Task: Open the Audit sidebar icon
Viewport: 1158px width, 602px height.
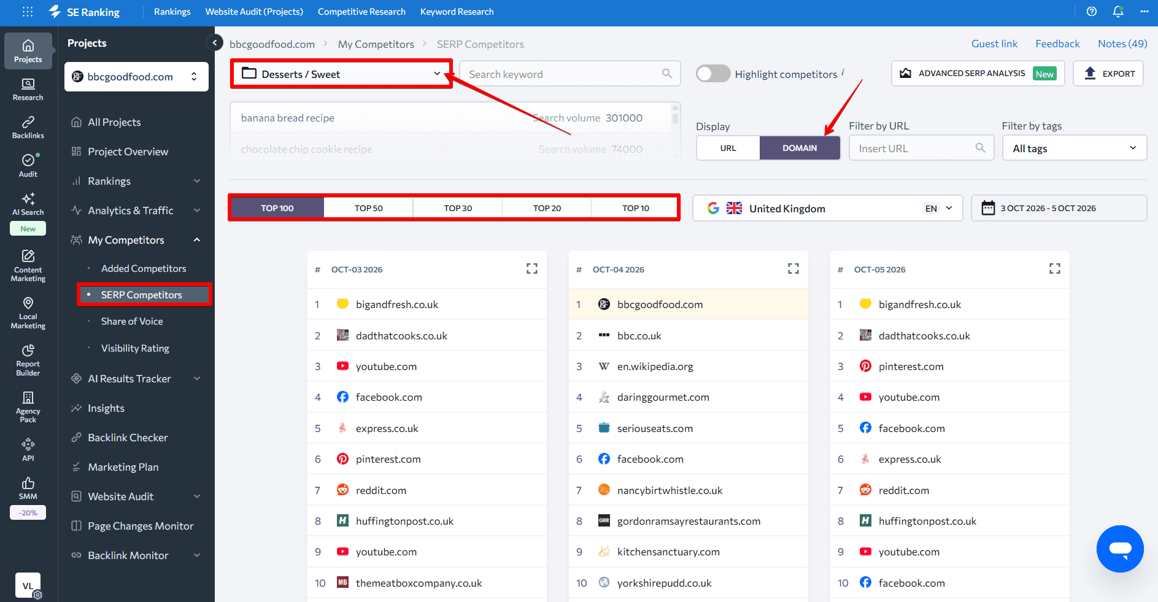Action: [28, 166]
